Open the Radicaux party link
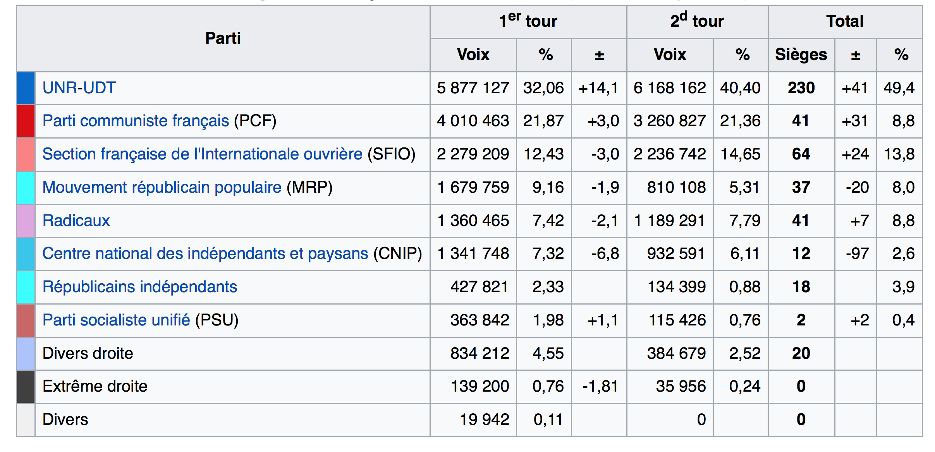The height and width of the screenshot is (452, 935). (76, 221)
